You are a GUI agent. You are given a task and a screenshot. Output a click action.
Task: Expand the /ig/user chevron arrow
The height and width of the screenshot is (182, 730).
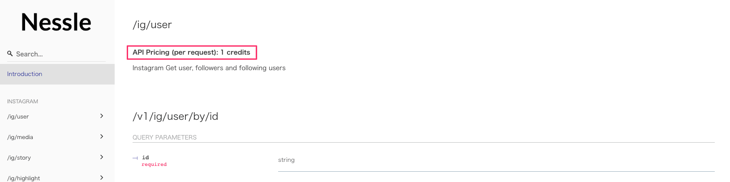coord(102,116)
